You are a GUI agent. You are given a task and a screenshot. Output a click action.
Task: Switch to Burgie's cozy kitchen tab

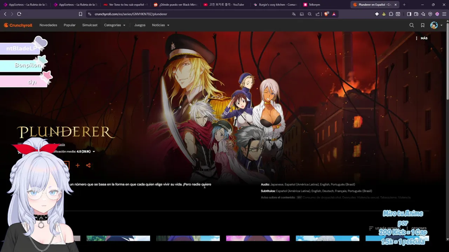(x=276, y=5)
